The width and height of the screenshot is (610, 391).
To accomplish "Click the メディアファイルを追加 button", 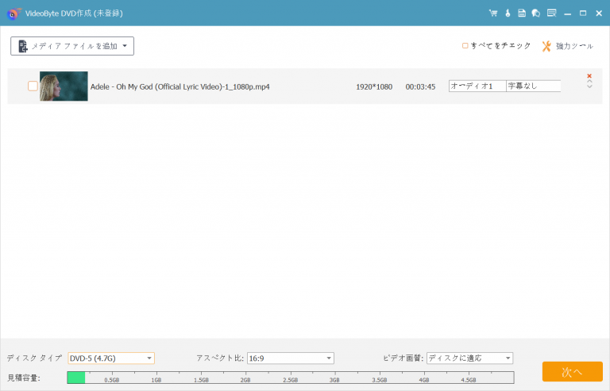I will (72, 46).
